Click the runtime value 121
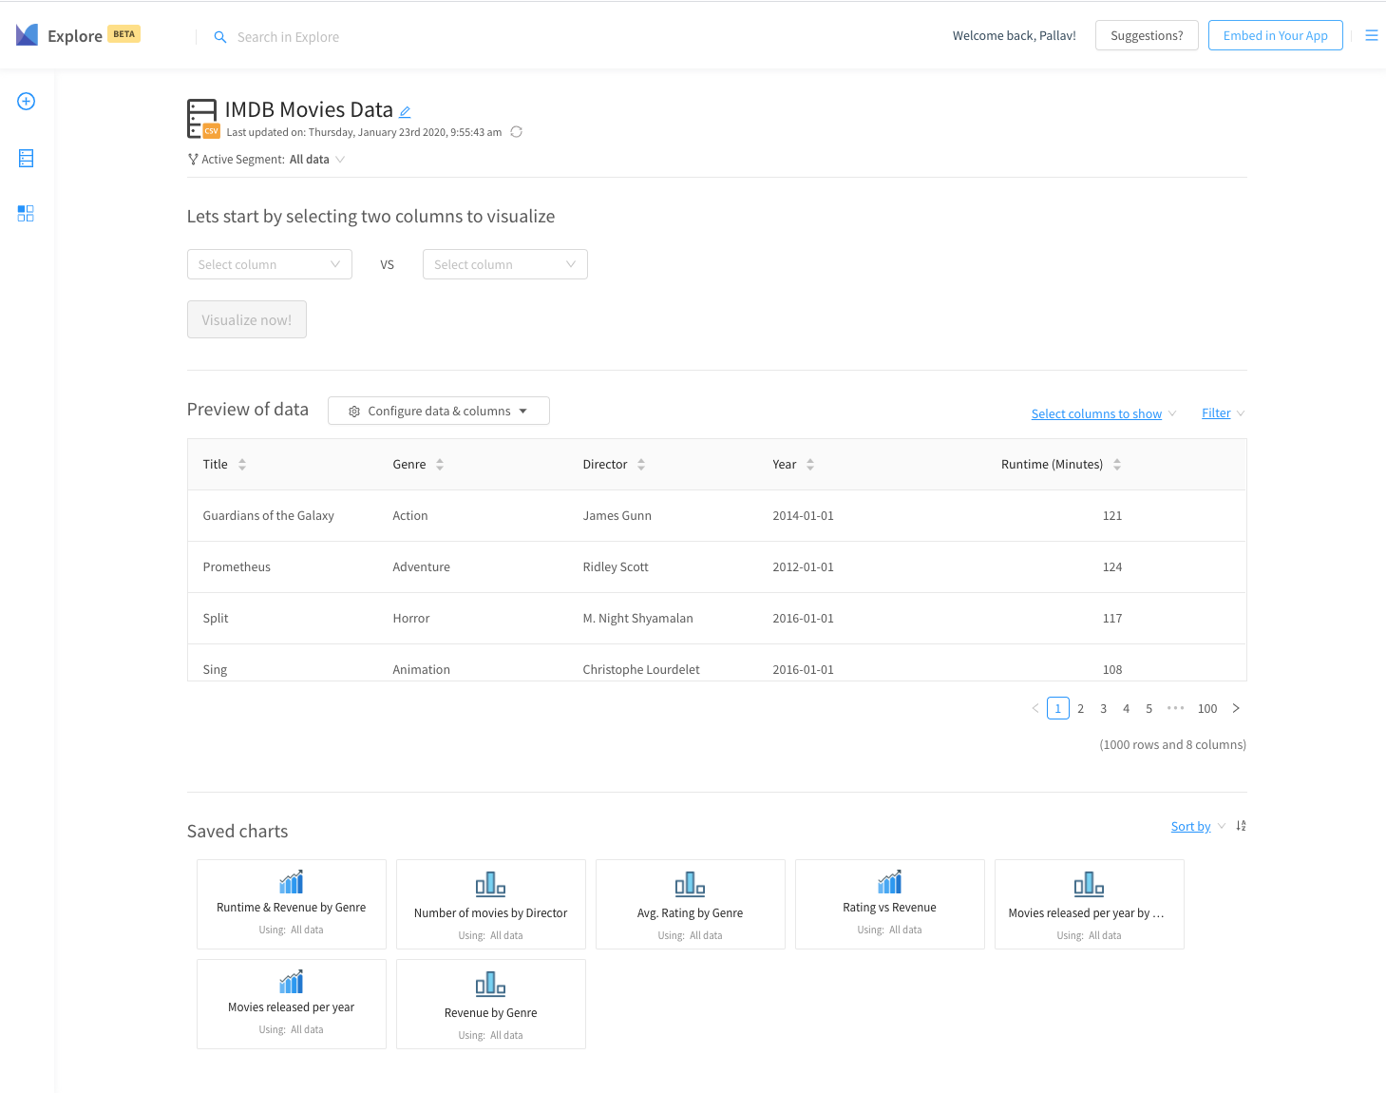This screenshot has width=1386, height=1093. pos(1112,515)
